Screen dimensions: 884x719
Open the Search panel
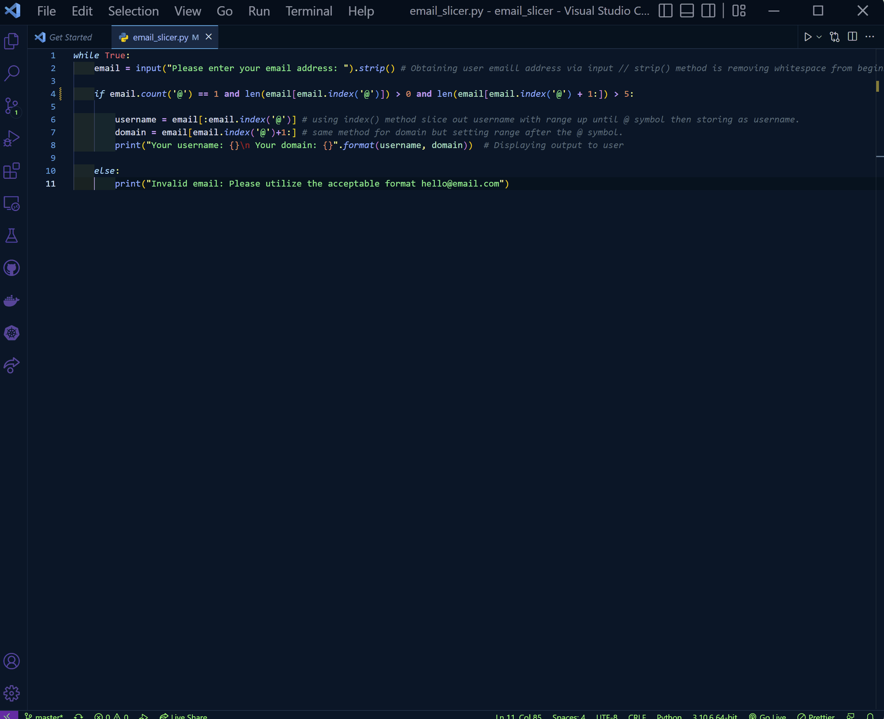12,73
